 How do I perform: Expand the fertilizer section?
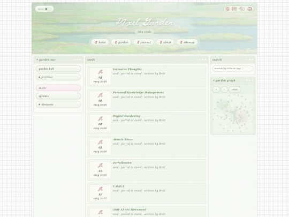pos(58,77)
